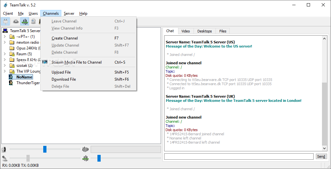Click the locked folder icon of szotak channel

12,65
